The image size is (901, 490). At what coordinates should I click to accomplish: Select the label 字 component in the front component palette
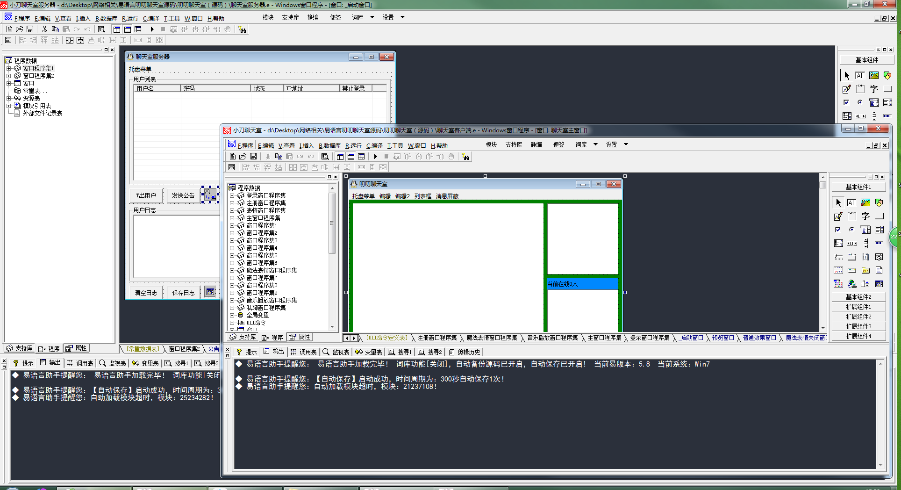pyautogui.click(x=865, y=216)
